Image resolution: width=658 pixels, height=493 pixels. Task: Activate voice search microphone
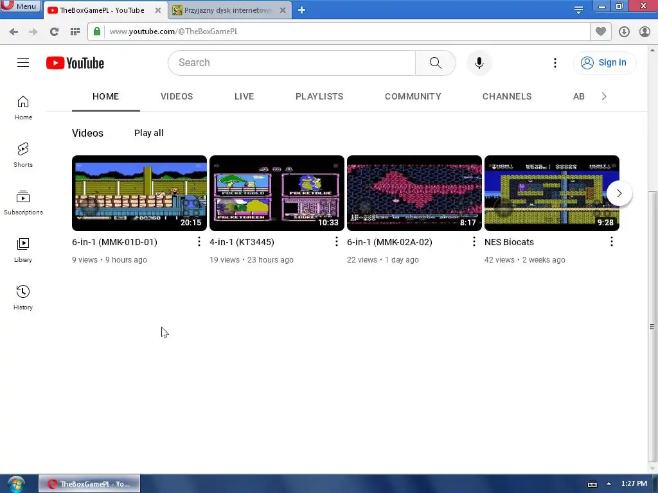pos(479,63)
